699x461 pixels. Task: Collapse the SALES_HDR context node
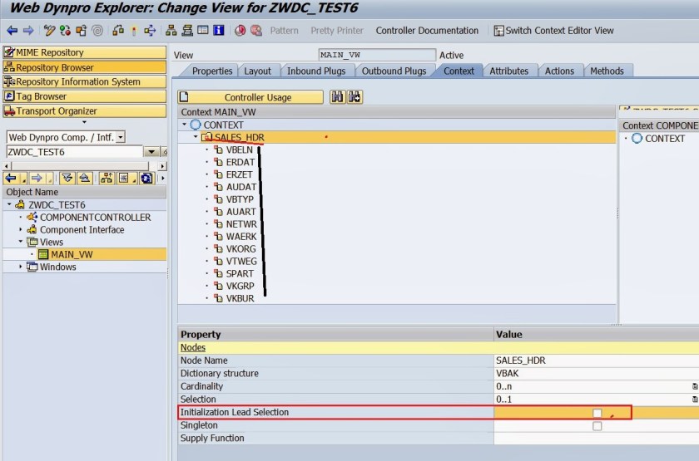[x=196, y=137]
